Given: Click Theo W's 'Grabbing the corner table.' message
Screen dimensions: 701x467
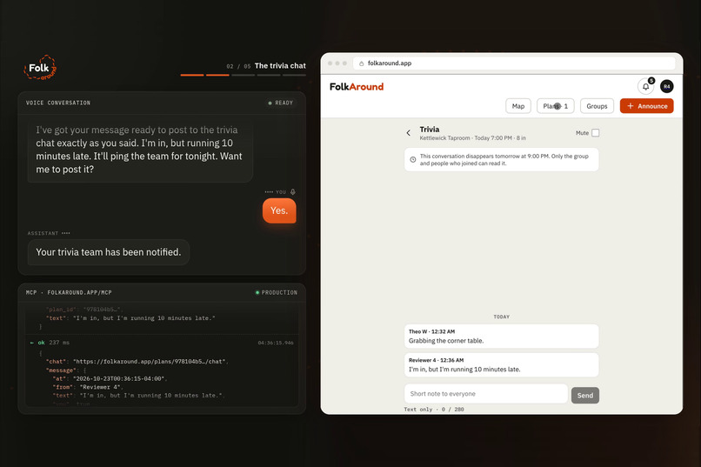Looking at the screenshot, I should tap(501, 336).
